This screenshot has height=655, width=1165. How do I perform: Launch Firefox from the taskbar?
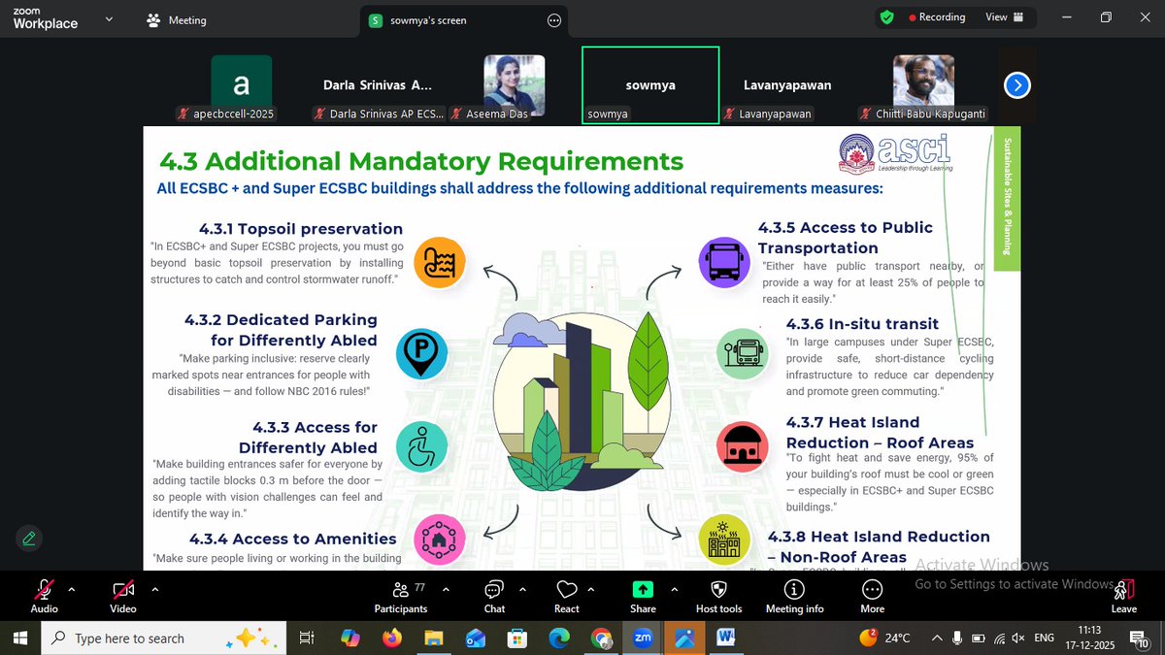click(392, 638)
